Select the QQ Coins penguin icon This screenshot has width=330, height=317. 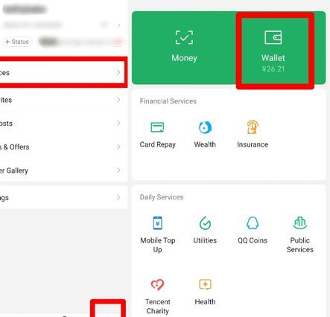click(253, 223)
